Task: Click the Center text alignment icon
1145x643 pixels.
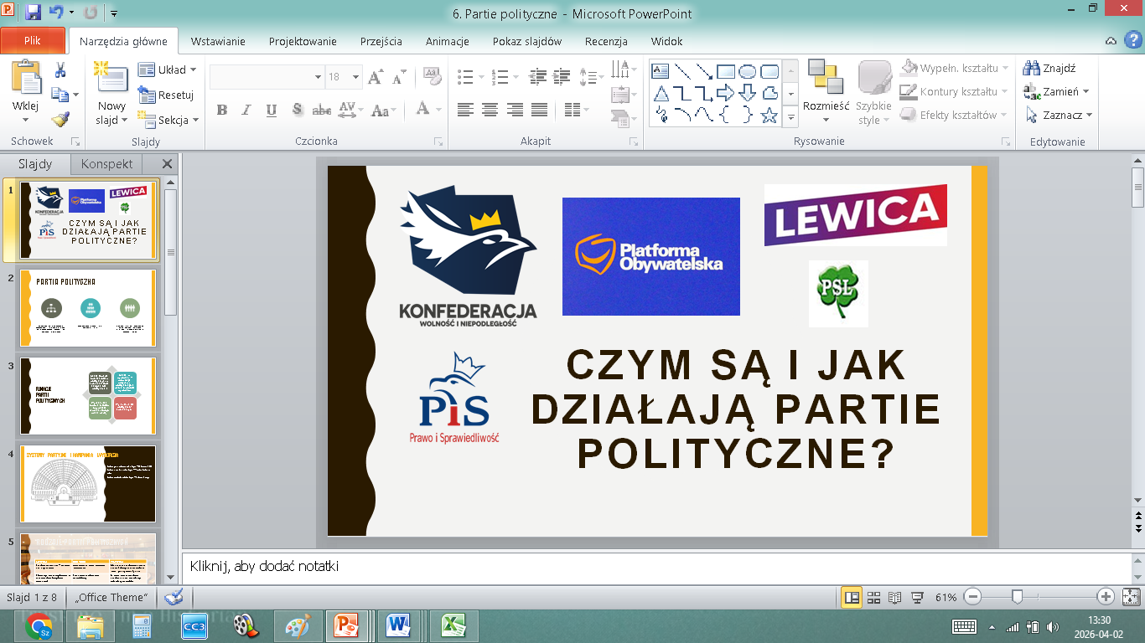Action: coord(490,110)
